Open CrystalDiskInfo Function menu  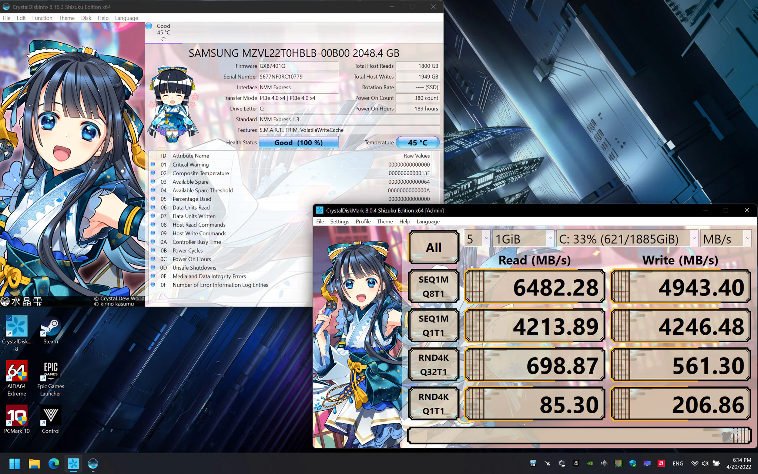[42, 18]
